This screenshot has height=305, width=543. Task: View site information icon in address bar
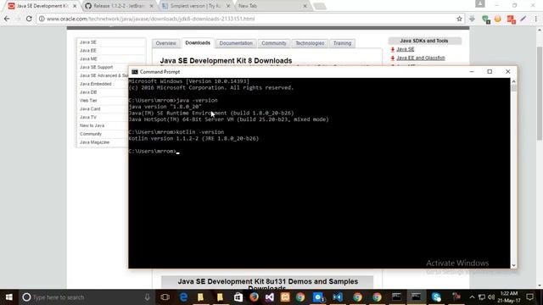[x=42, y=19]
